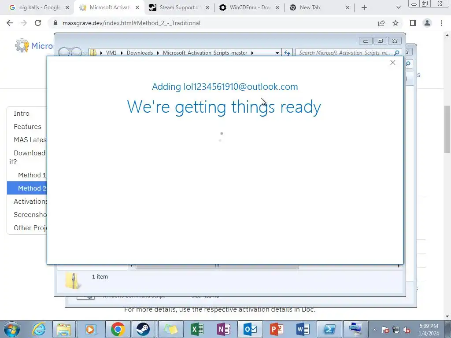Open Screenshots sidebar link

pos(30,215)
